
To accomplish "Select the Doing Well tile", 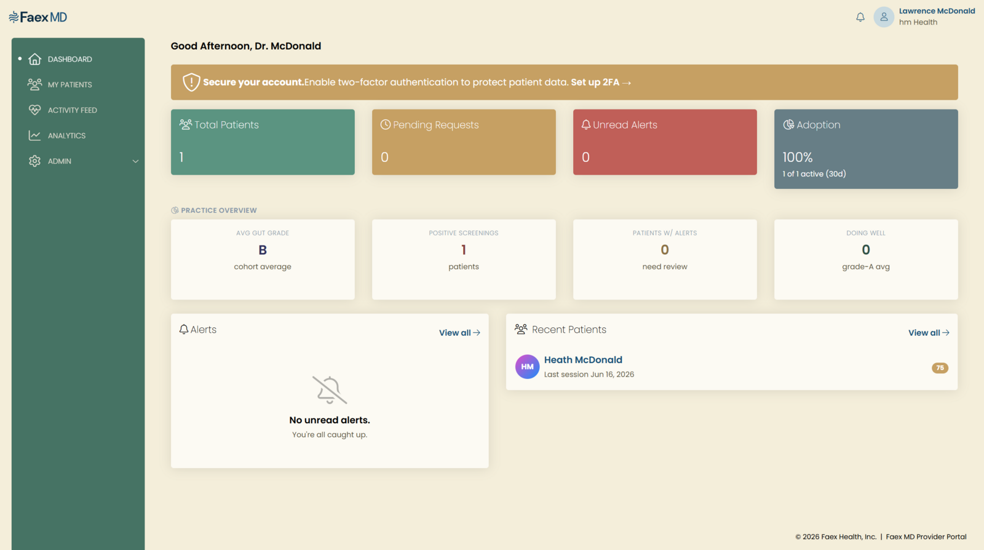I will coord(866,260).
